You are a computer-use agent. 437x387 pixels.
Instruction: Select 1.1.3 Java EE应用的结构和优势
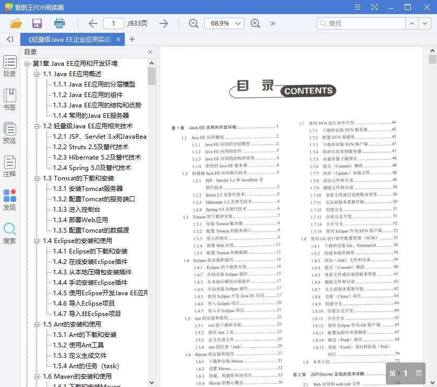coord(97,105)
